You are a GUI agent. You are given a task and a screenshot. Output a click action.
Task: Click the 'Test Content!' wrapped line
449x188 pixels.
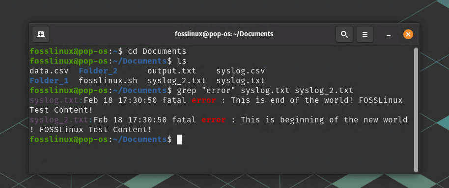61,110
